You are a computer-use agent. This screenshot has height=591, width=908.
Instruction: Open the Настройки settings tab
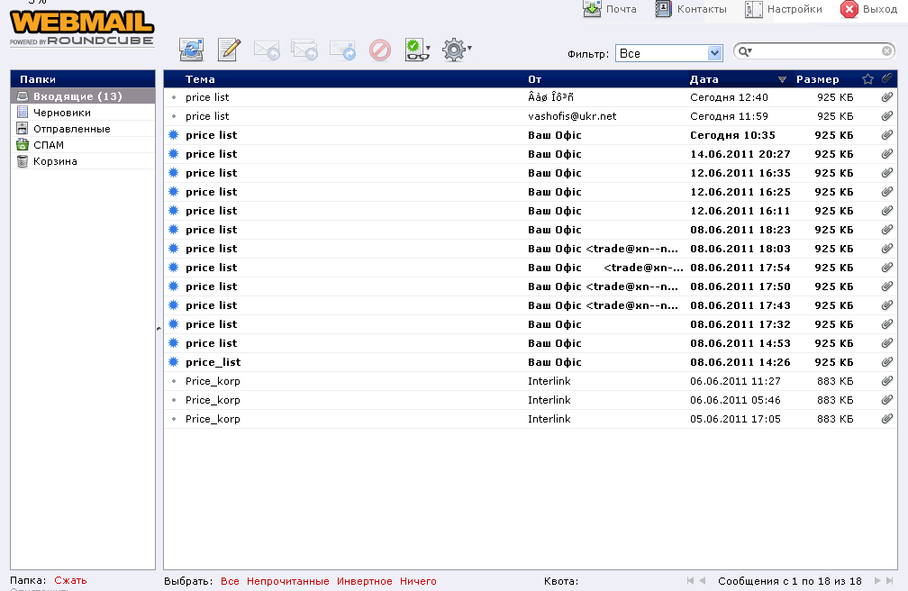[x=784, y=9]
